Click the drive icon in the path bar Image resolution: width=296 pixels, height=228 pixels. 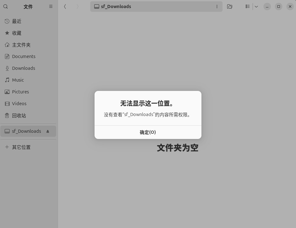click(97, 7)
